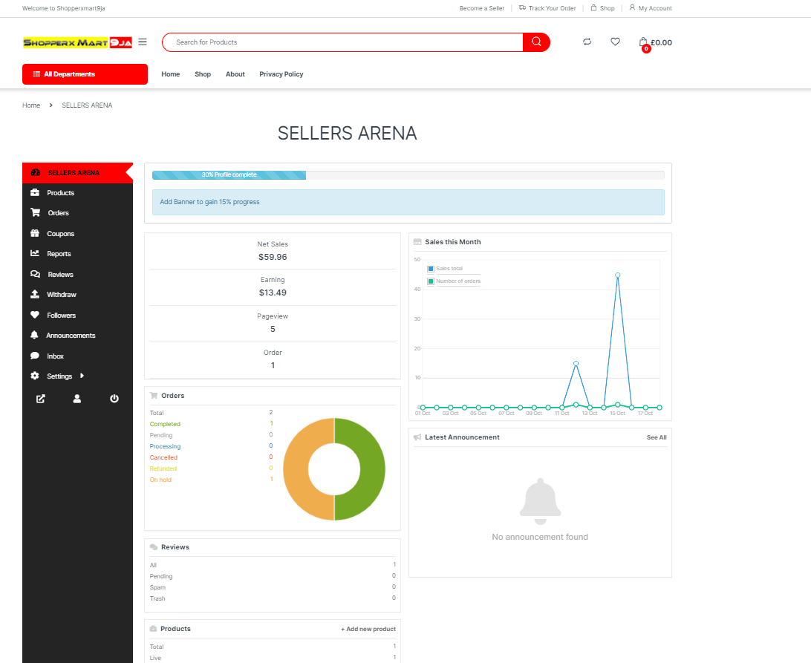Open the shopping cart bag icon

tap(643, 42)
